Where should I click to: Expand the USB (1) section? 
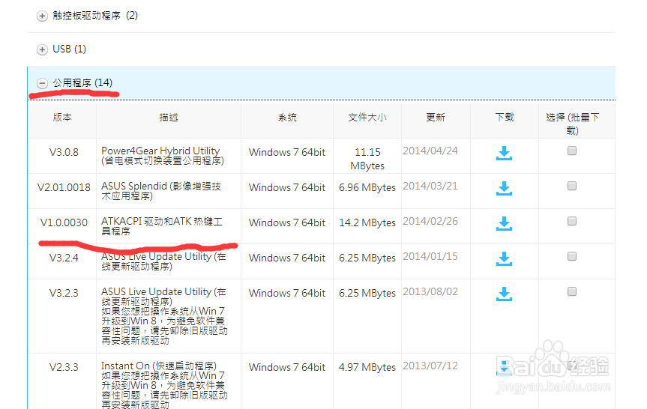(x=42, y=50)
